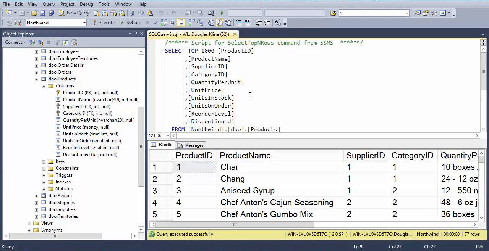Expand the Views folder in Object Explorer
The width and height of the screenshot is (489, 251).
pyautogui.click(x=29, y=223)
